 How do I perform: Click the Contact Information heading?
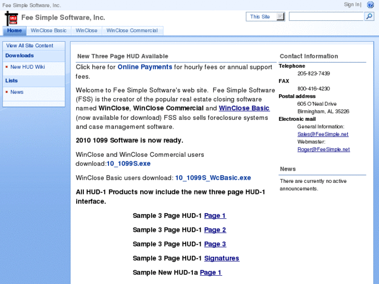click(309, 56)
